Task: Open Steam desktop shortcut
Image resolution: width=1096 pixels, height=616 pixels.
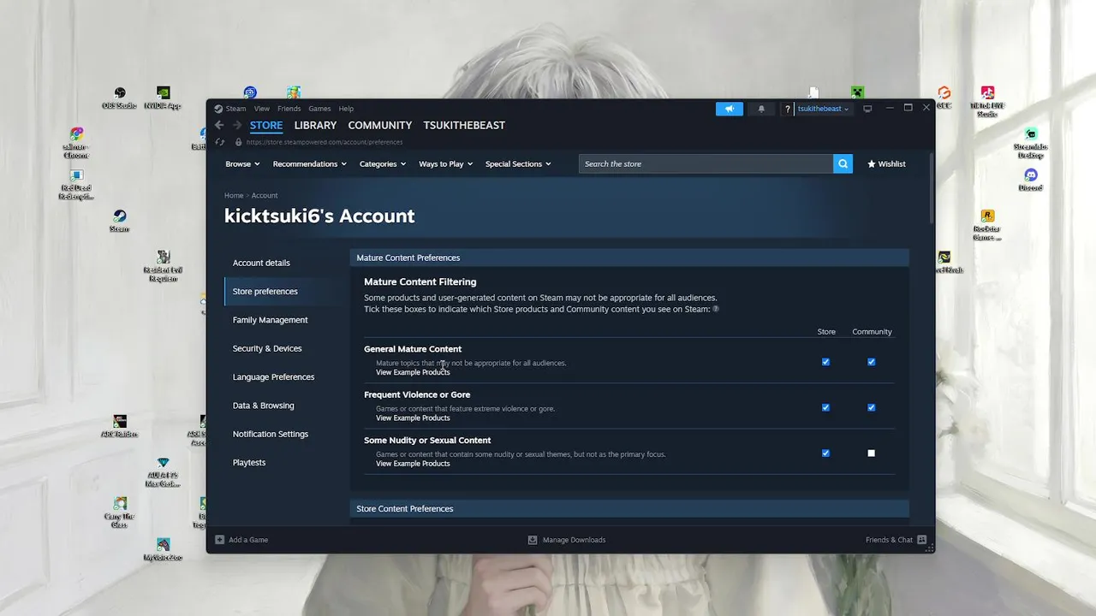Action: (x=120, y=221)
